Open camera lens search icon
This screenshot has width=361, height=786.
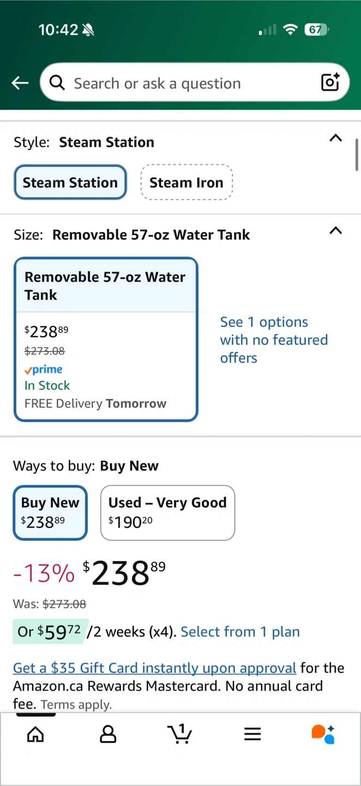[330, 82]
